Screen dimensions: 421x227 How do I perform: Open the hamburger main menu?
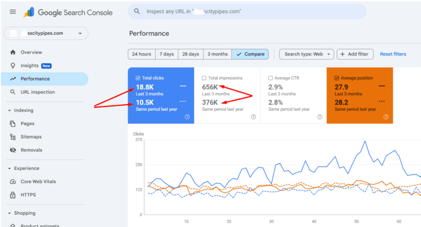(x=13, y=12)
